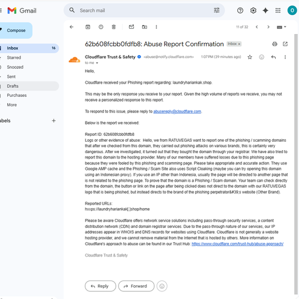This screenshot has height=299, width=299.
Task: Click the verified sender checkmark badge
Action: [139, 57]
